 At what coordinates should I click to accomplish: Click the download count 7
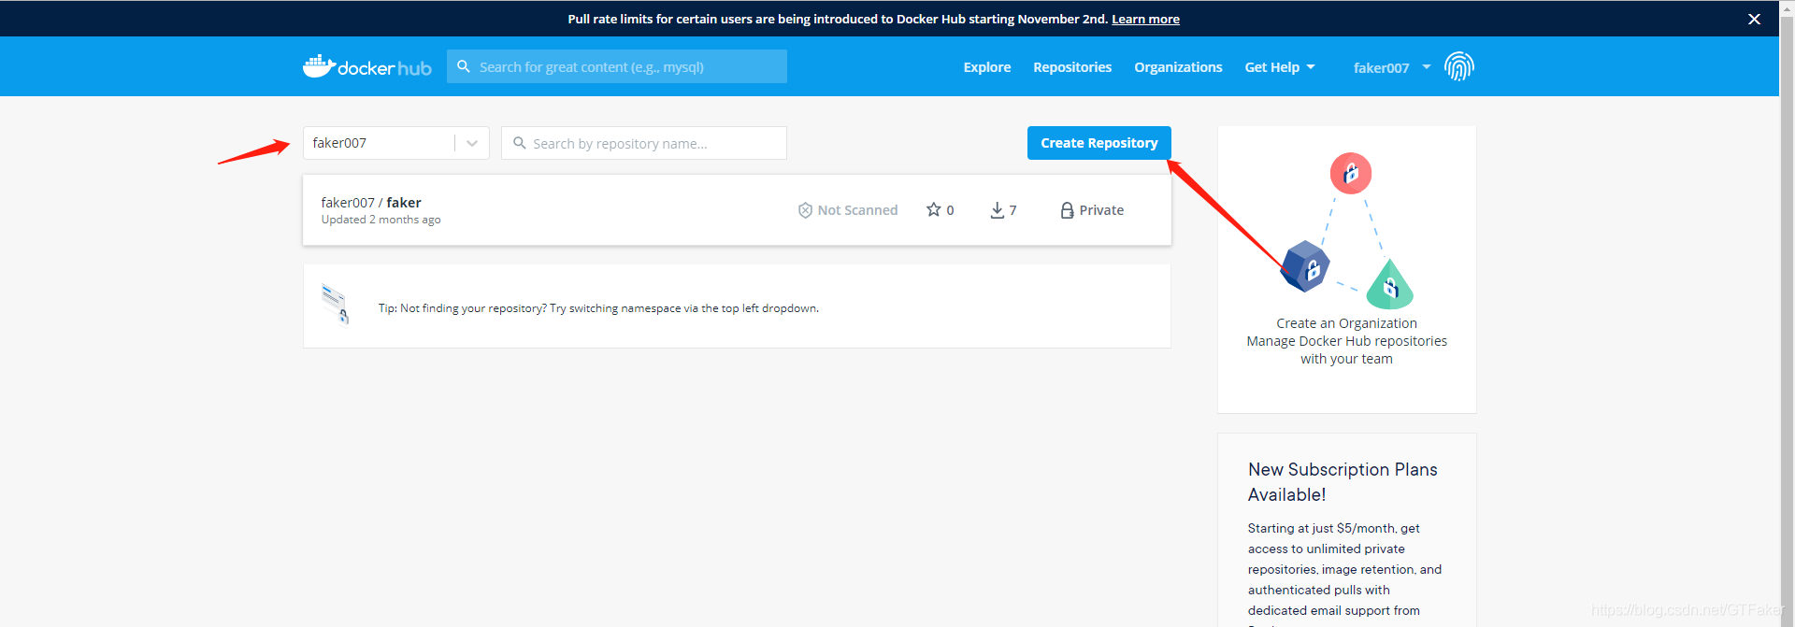coord(1012,210)
